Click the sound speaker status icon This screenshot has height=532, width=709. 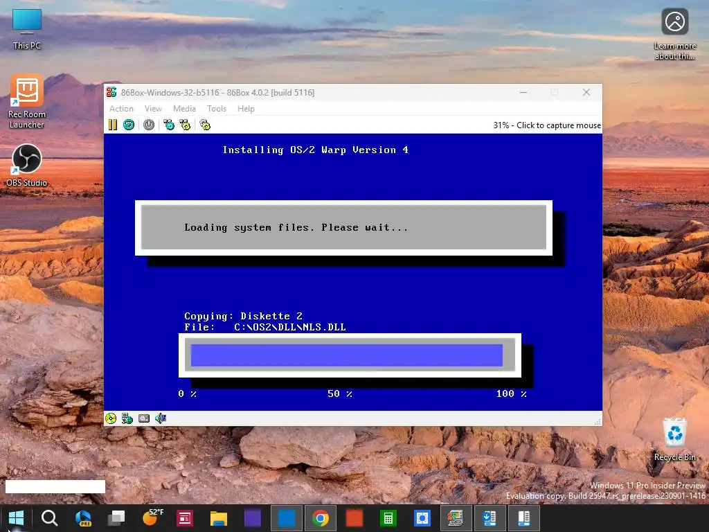tap(161, 418)
